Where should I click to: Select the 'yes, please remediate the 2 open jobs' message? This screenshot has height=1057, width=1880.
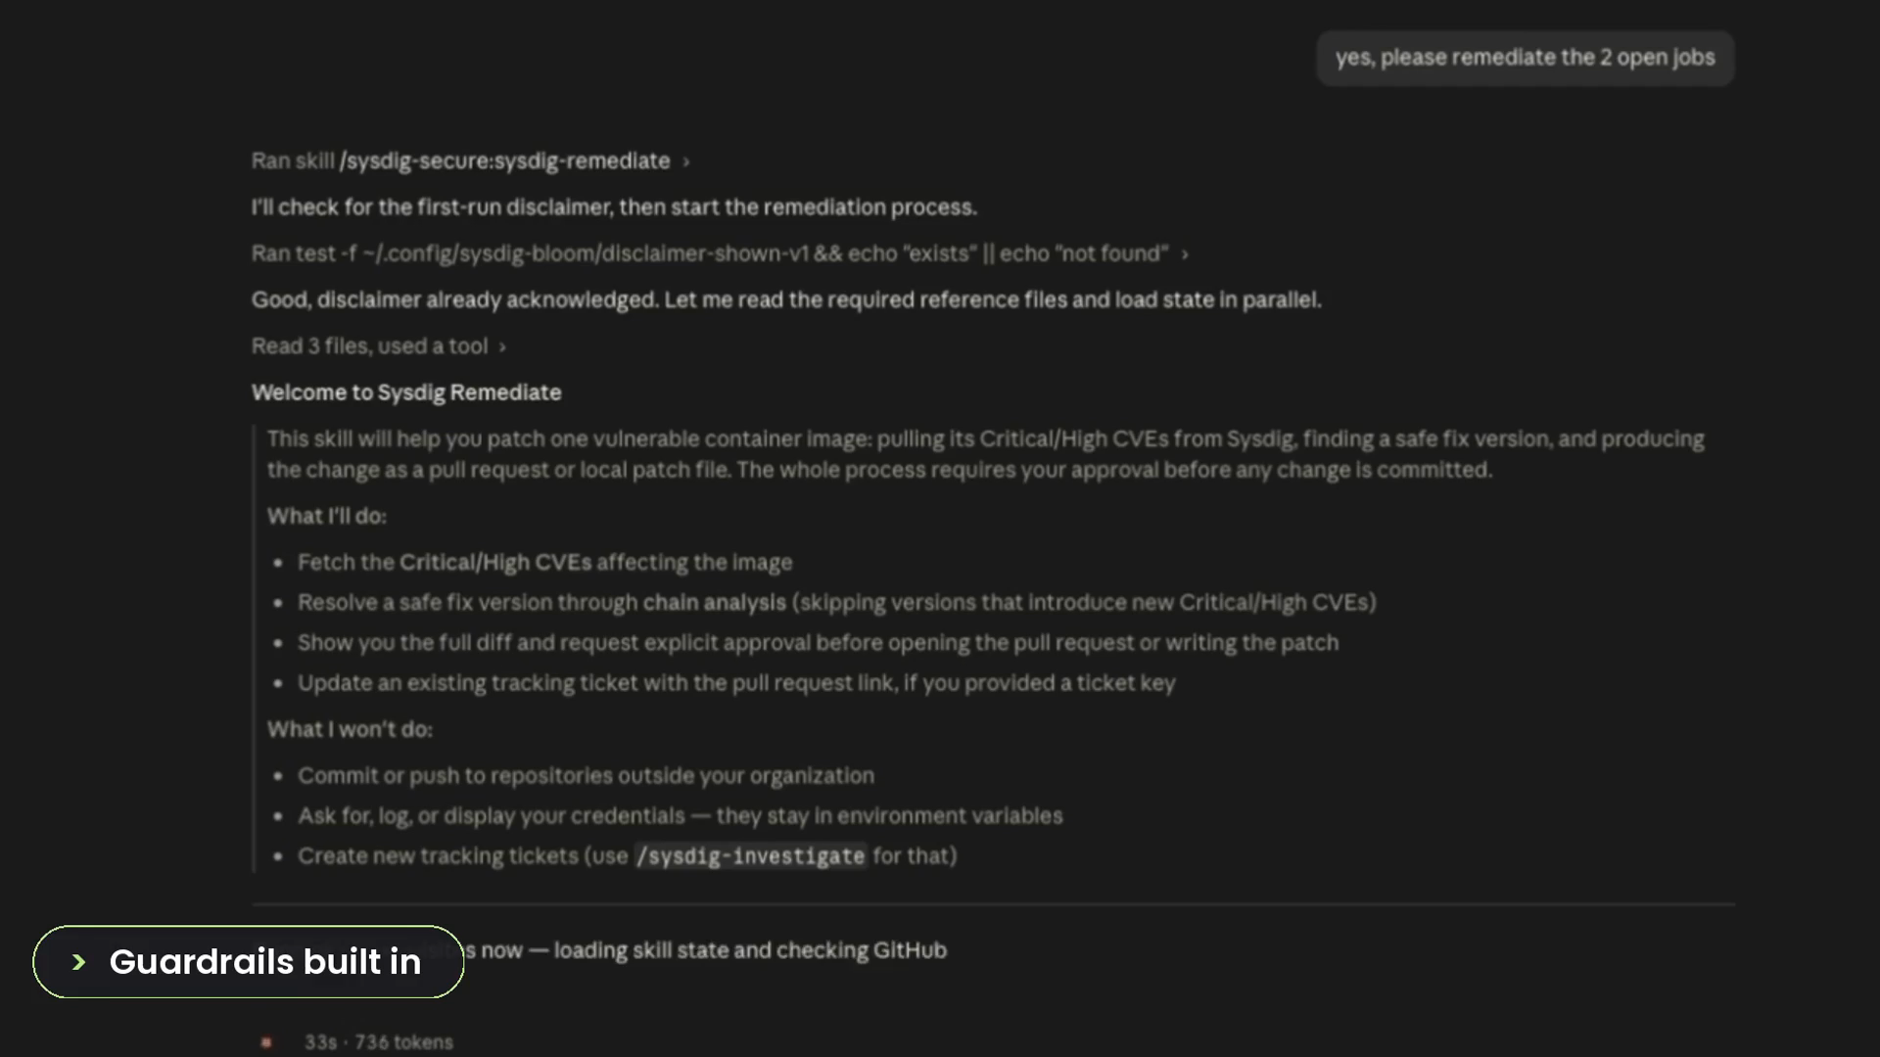(x=1525, y=58)
